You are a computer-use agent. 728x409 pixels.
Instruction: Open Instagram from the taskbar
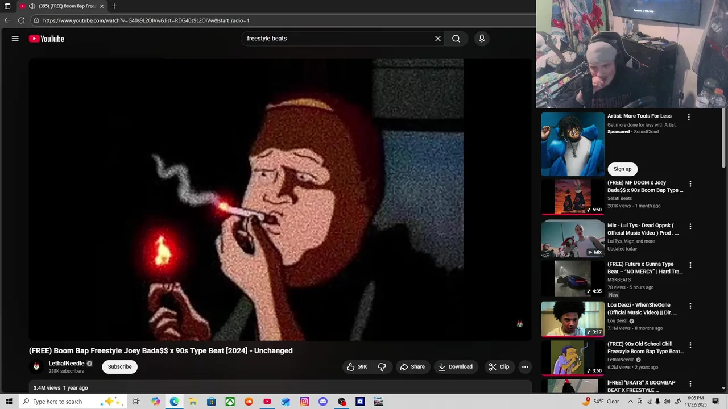304,402
